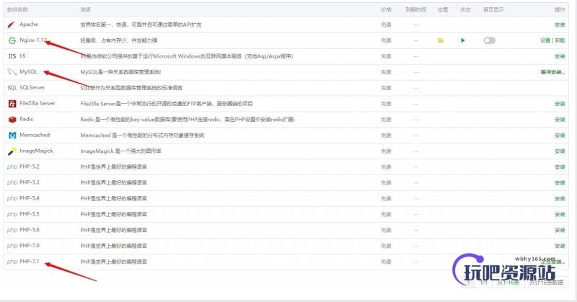Click the MySQL dolphin icon
This screenshot has height=302, width=577.
point(12,72)
